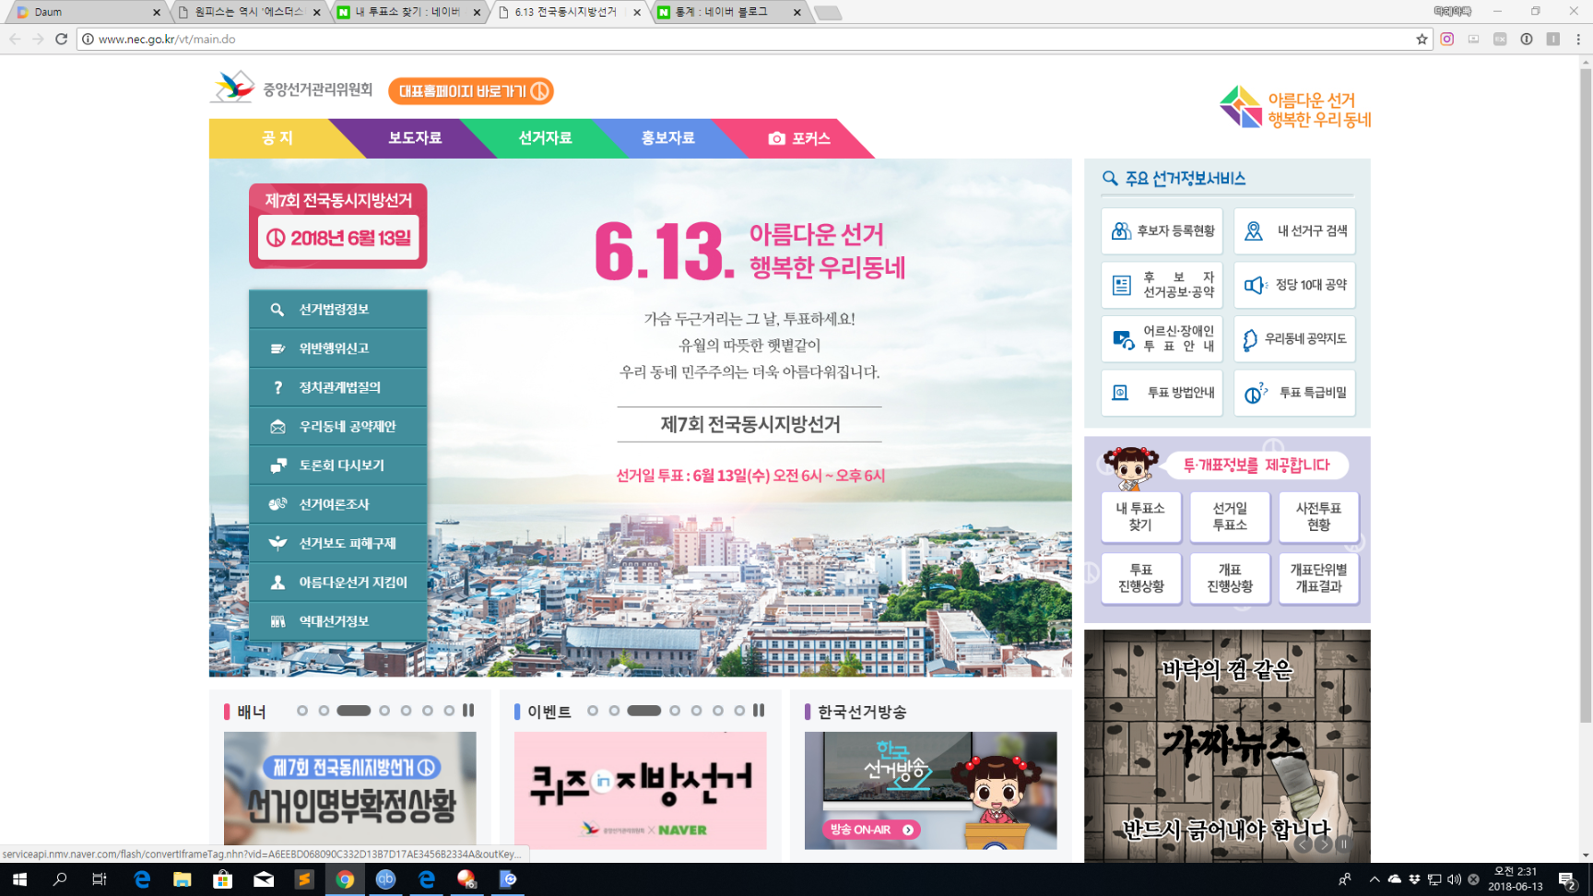This screenshot has width=1593, height=896.
Task: Select second slide dot in 배너 section
Action: click(324, 711)
